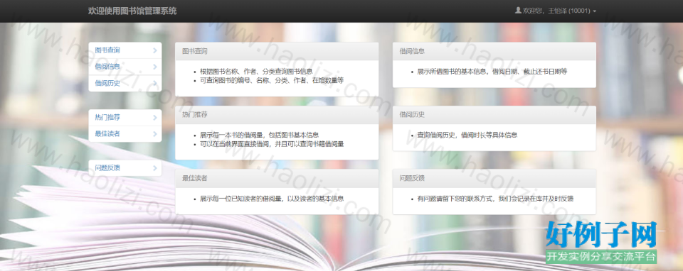Open 借阅历史 in the sidebar

[125, 84]
